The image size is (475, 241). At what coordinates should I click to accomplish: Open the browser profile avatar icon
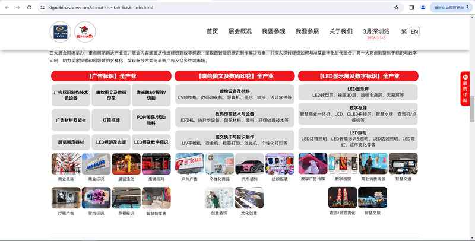pos(423,8)
